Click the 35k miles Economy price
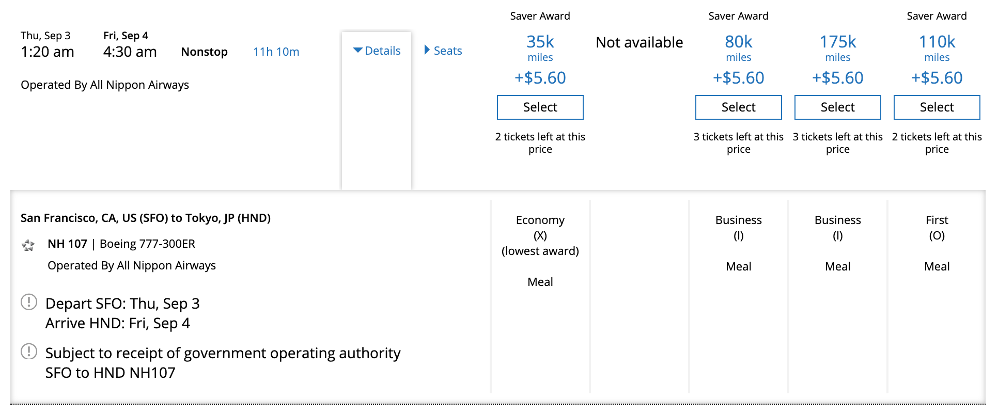The image size is (998, 415). point(540,42)
